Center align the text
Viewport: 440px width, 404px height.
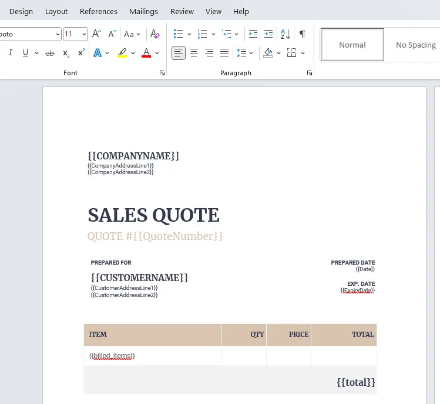point(194,53)
